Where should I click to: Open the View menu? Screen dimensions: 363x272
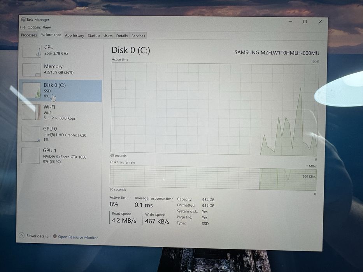pyautogui.click(x=47, y=27)
